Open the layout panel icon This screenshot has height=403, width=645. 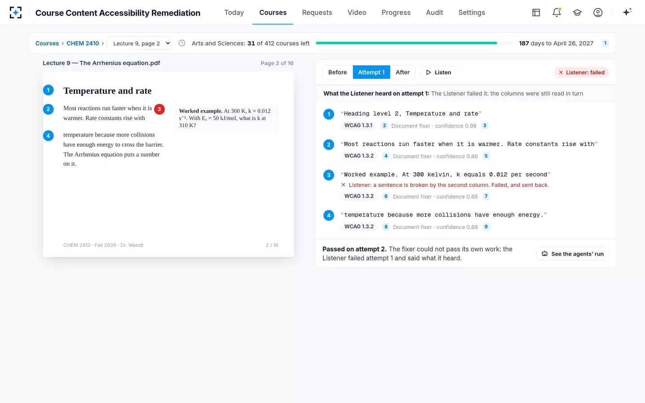[x=536, y=13]
